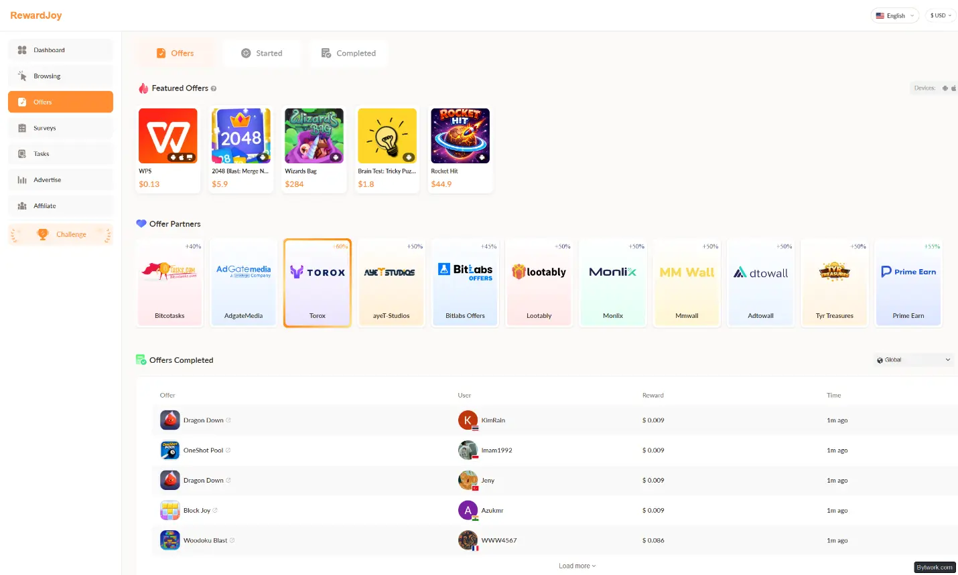Select the Bitcotasks offer partner
The width and height of the screenshot is (958, 575).
[169, 283]
